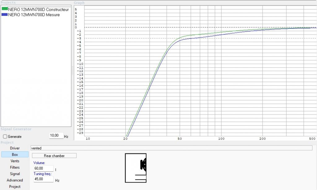Select the Signal tab
Screen dimensions: 317x190
click(x=15, y=174)
